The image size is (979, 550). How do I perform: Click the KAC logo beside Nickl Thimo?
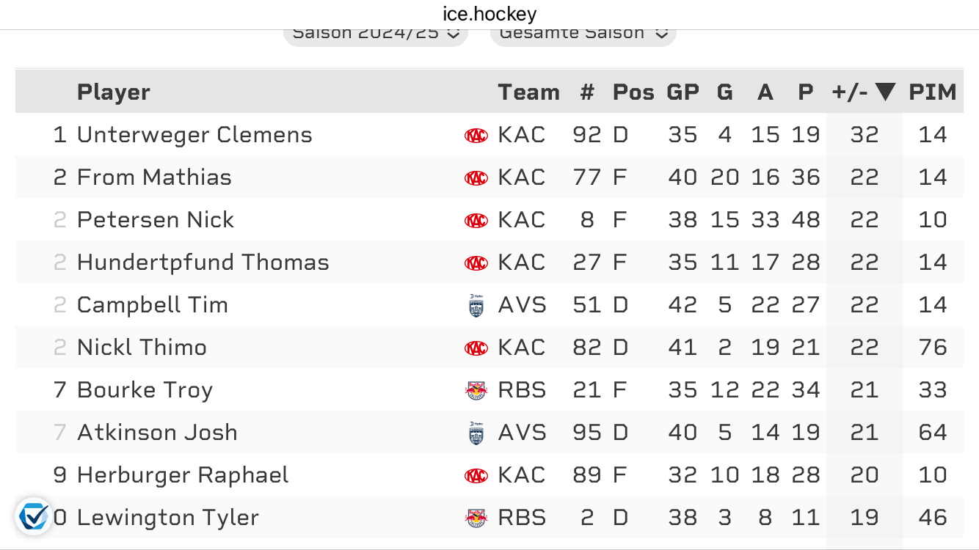pos(476,348)
